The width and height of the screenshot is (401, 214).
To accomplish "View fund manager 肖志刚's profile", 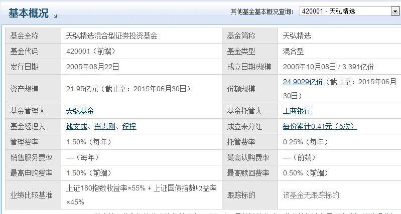I will tap(104, 126).
